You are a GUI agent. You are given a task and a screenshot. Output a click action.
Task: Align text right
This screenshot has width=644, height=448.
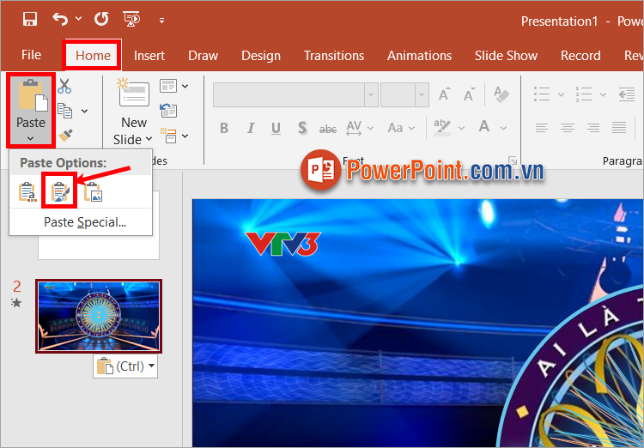593,128
